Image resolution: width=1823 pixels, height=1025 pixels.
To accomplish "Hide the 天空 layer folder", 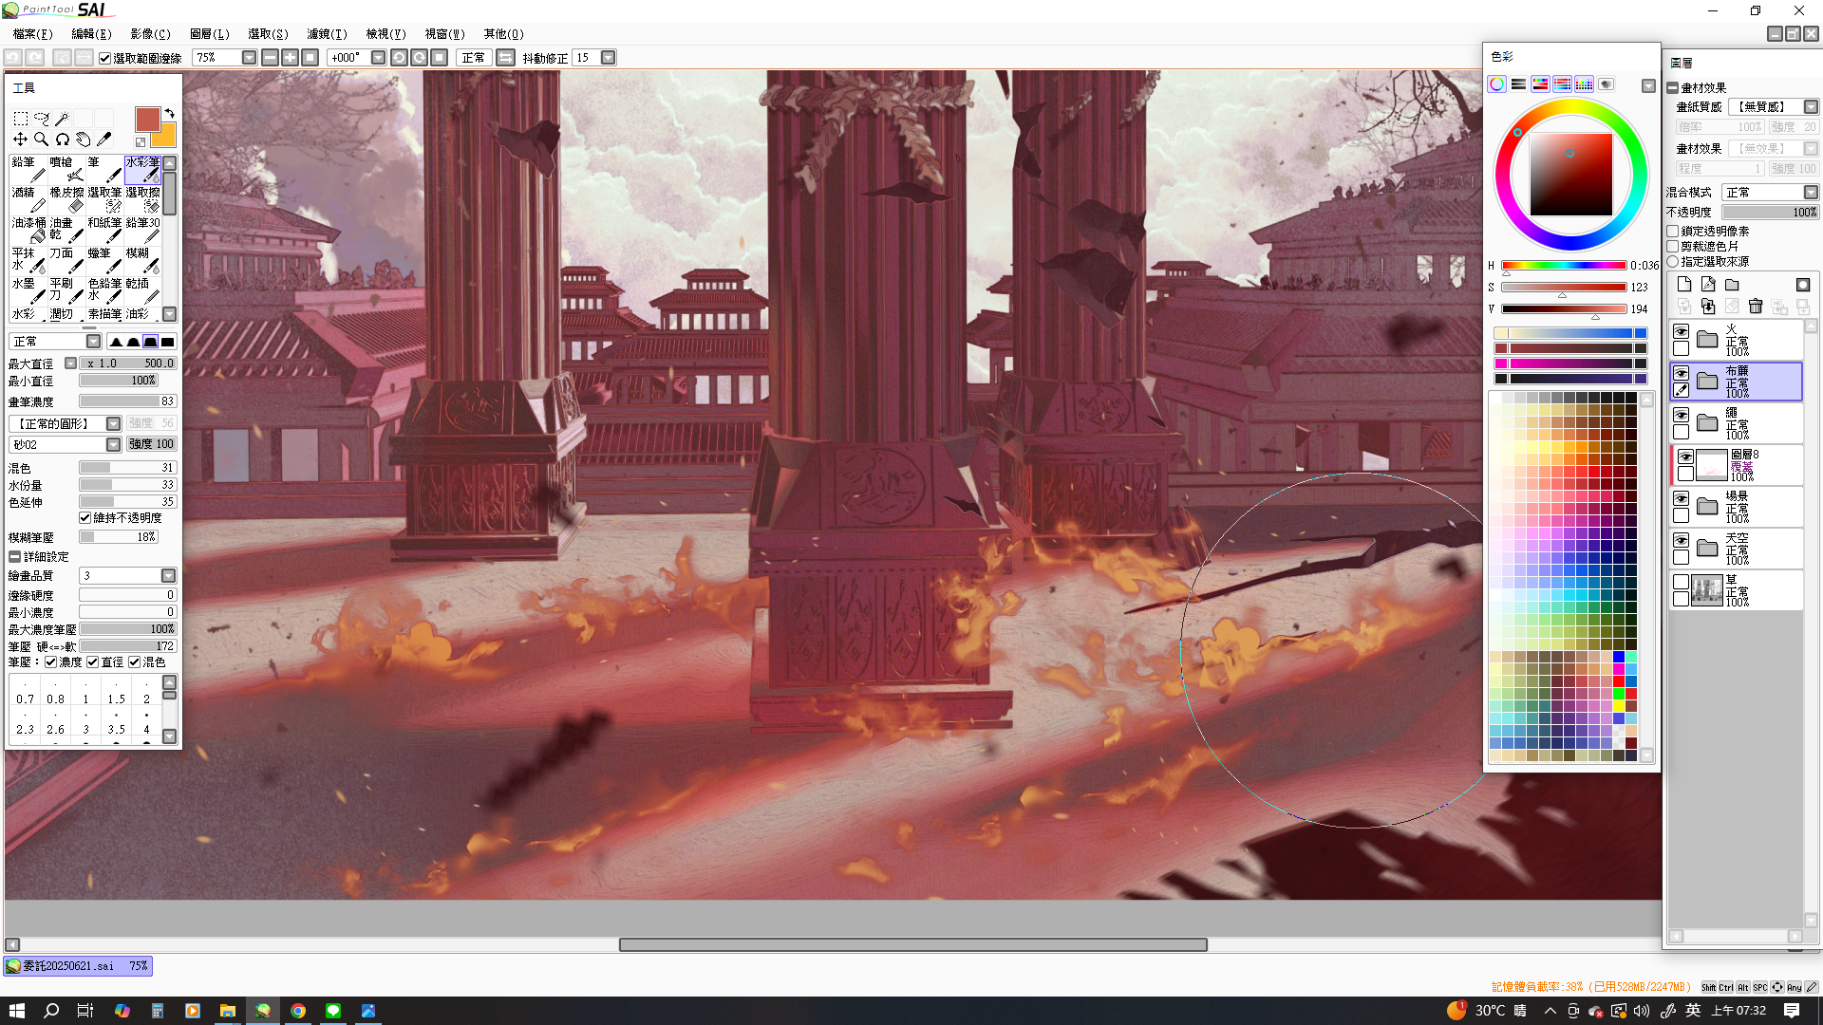I will [1682, 541].
